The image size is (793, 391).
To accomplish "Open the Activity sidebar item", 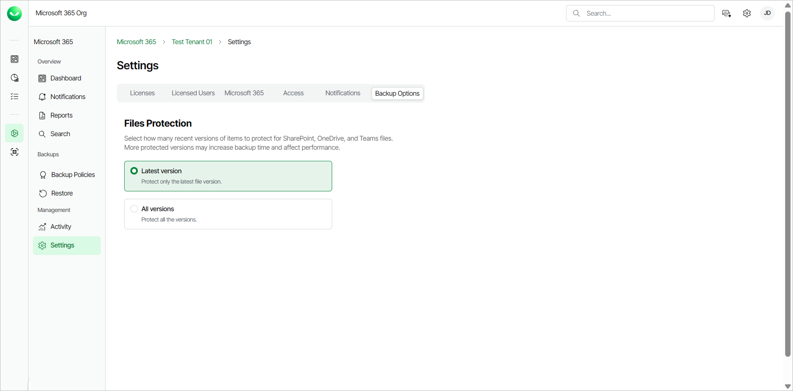I will tap(61, 227).
